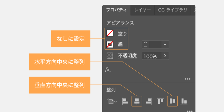224x112 pixels.
Task: Click the Stroke (線) none swatch
Action: [110, 45]
